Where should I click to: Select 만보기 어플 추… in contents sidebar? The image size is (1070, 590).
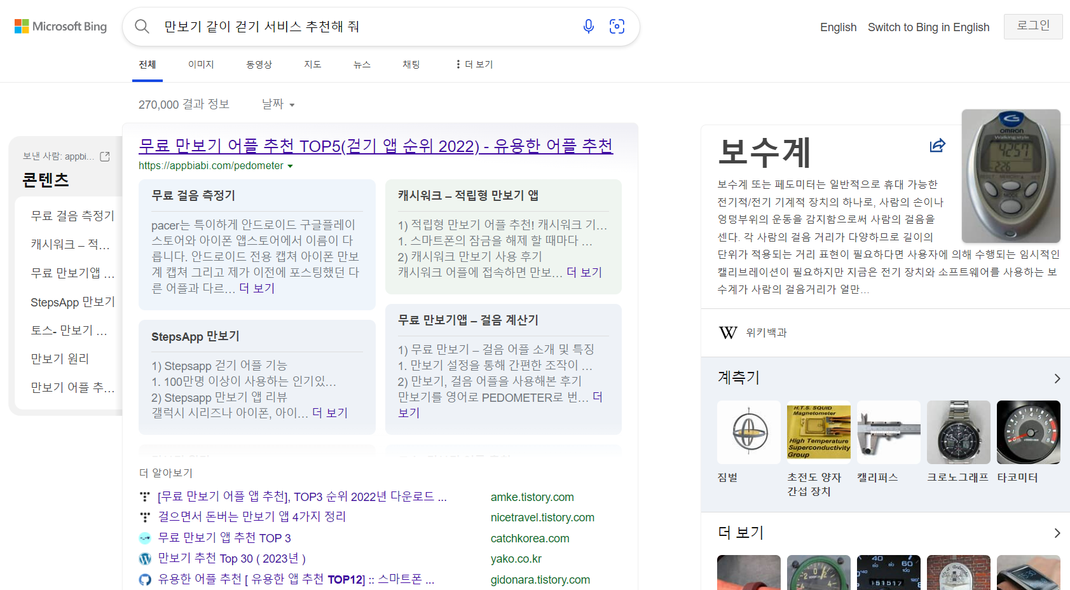72,387
